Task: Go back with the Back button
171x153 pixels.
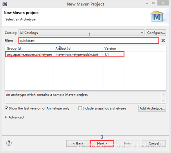Action: tap(78, 144)
